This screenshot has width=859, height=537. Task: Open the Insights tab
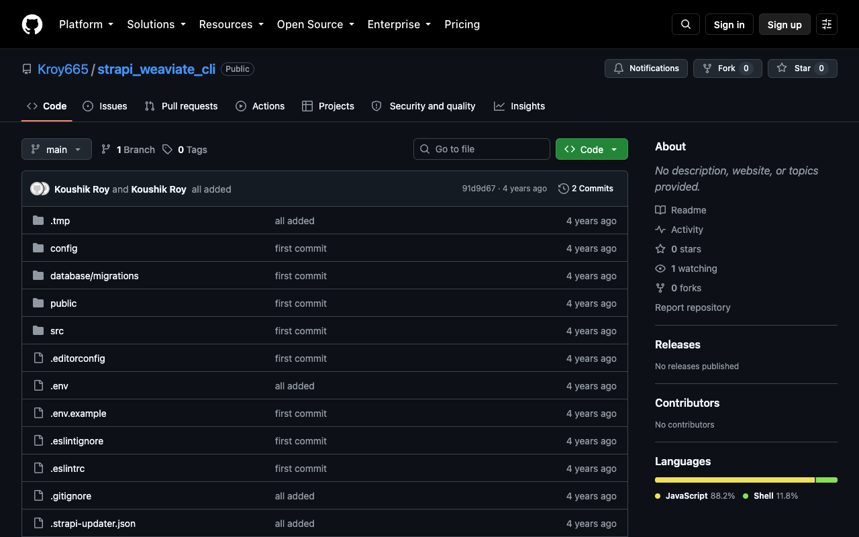[519, 106]
